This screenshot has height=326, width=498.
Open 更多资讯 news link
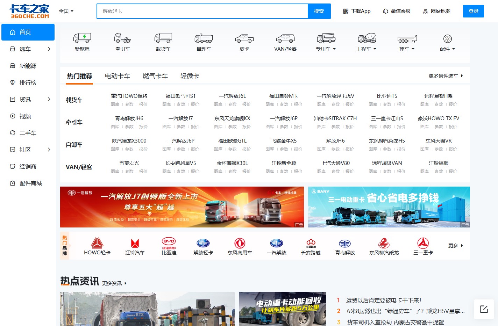(114, 283)
